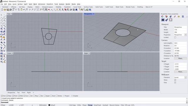Select the Polyline tool in left toolbar
Screen dimensions: 188x106
(1, 18)
